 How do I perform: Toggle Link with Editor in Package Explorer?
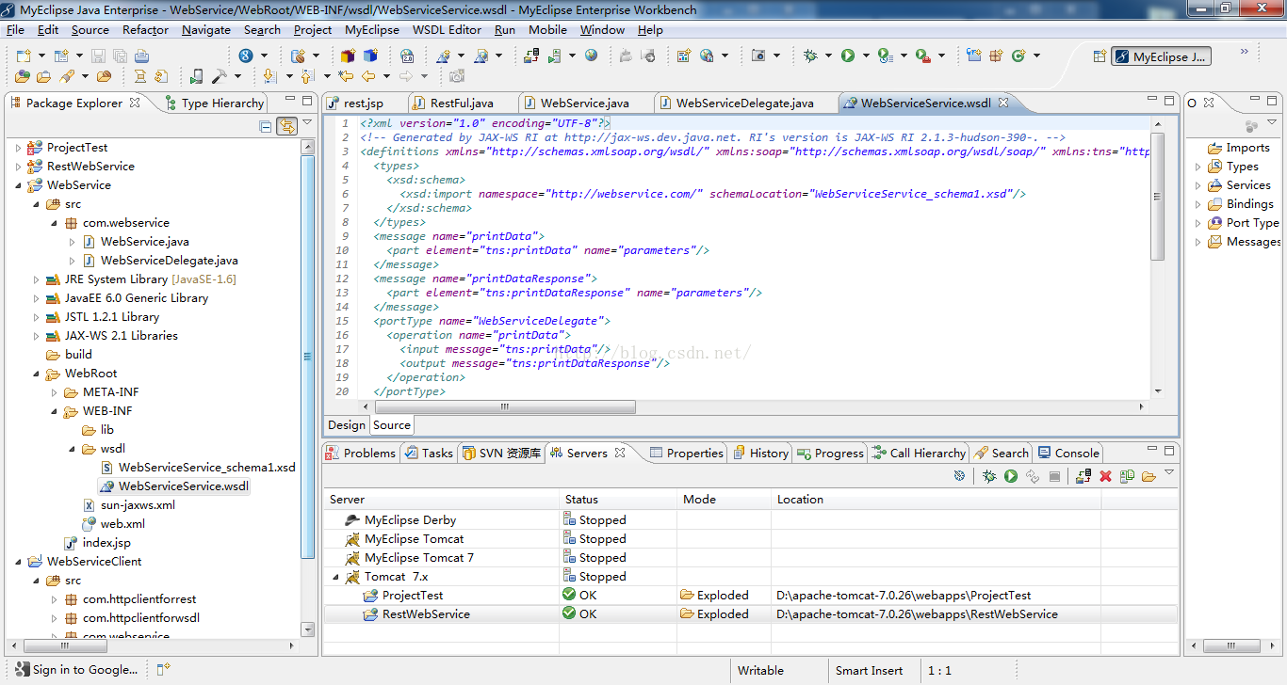click(x=286, y=126)
